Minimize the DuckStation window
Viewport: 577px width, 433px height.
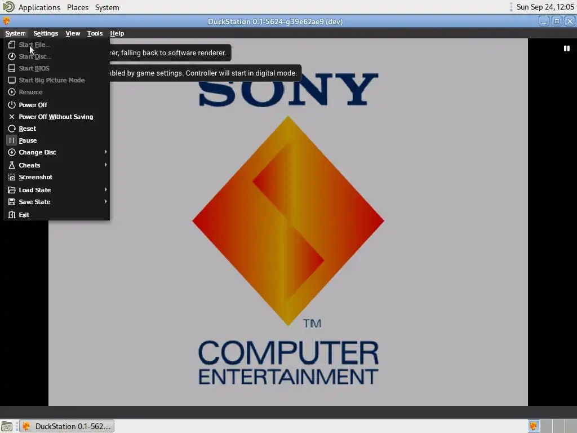click(x=544, y=21)
